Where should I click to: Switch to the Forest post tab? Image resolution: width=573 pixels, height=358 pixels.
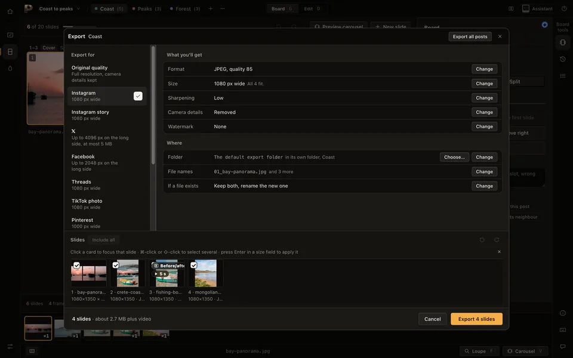point(185,9)
